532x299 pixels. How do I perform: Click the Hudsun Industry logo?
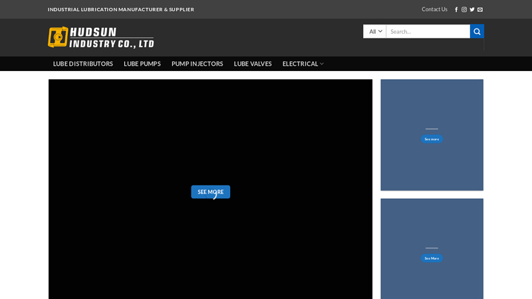pos(101,37)
